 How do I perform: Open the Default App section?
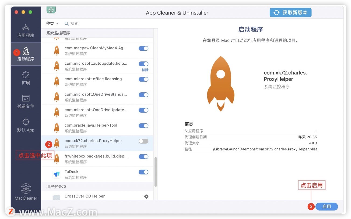coord(26,125)
